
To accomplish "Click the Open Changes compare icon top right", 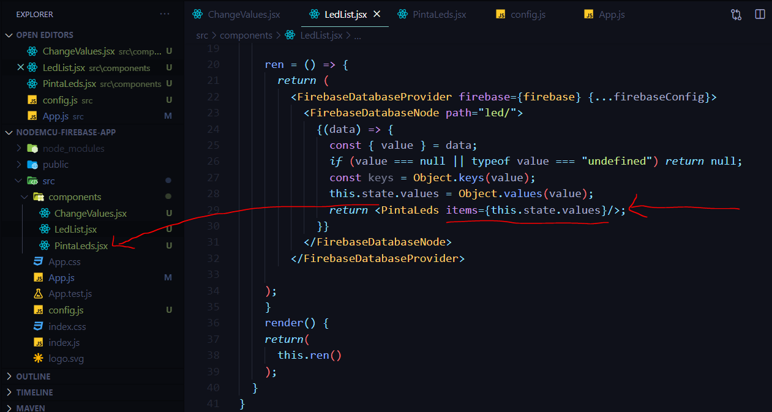I will click(736, 13).
